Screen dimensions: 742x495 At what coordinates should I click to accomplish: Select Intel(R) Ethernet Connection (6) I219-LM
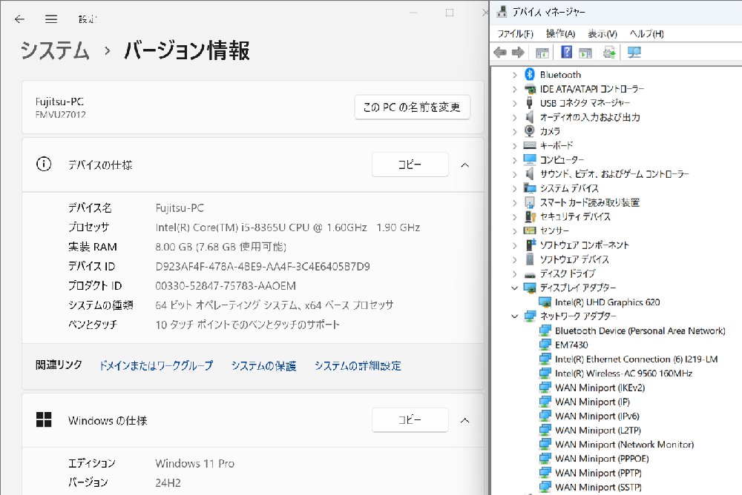(x=636, y=359)
